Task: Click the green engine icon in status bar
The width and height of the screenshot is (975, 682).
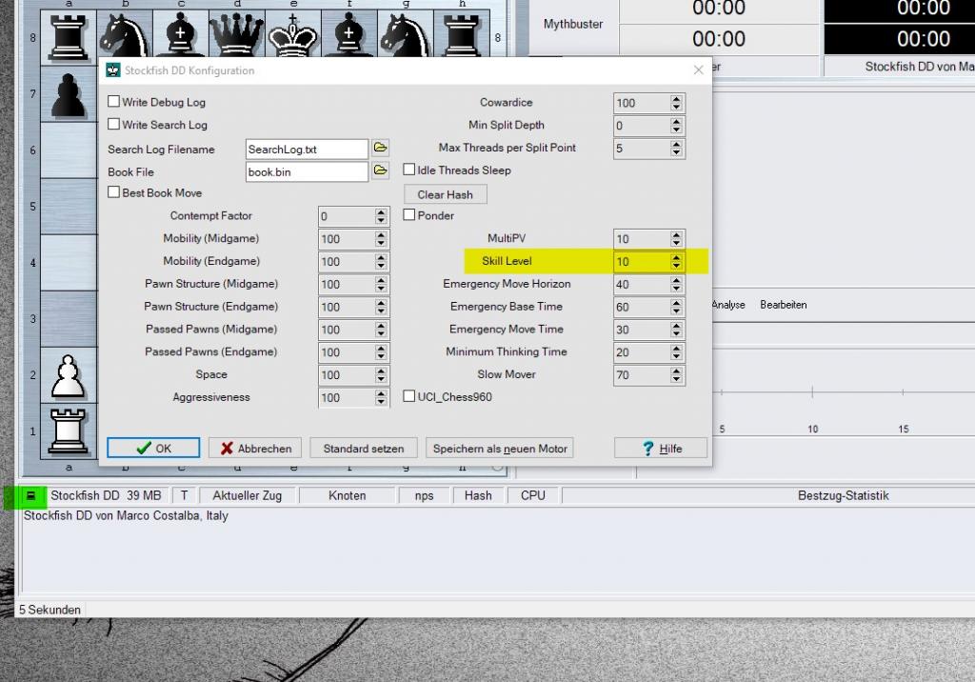Action: [31, 495]
